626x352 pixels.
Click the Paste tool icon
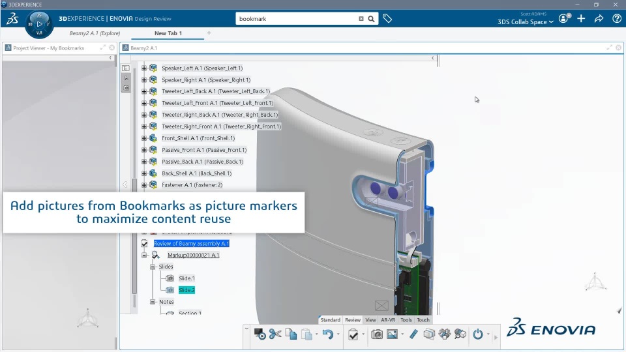click(x=306, y=334)
